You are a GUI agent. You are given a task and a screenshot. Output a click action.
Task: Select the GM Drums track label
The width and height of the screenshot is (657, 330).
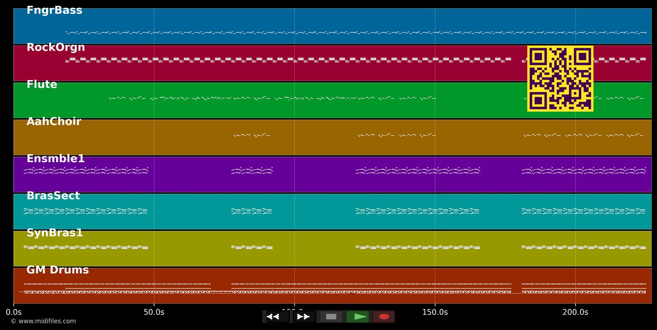point(57,271)
